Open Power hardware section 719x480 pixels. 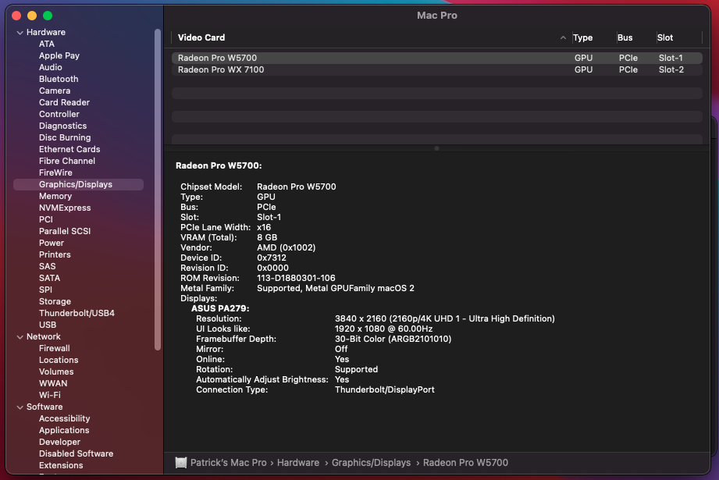coord(52,243)
